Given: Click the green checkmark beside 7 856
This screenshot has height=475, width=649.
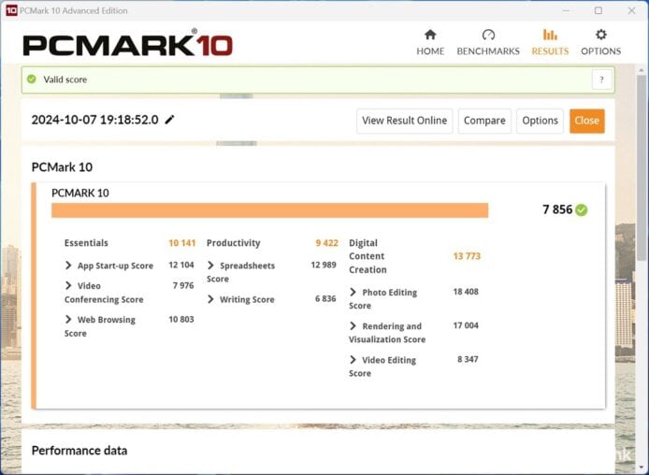Looking at the screenshot, I should (x=582, y=209).
